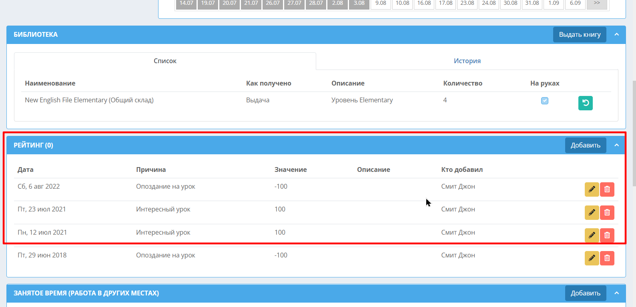This screenshot has width=636, height=307.
Task: Delete the Пн, 12 июл 2021 rating entry
Action: coord(607,235)
